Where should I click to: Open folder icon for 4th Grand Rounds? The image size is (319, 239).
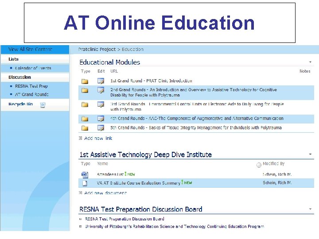[x=85, y=119]
